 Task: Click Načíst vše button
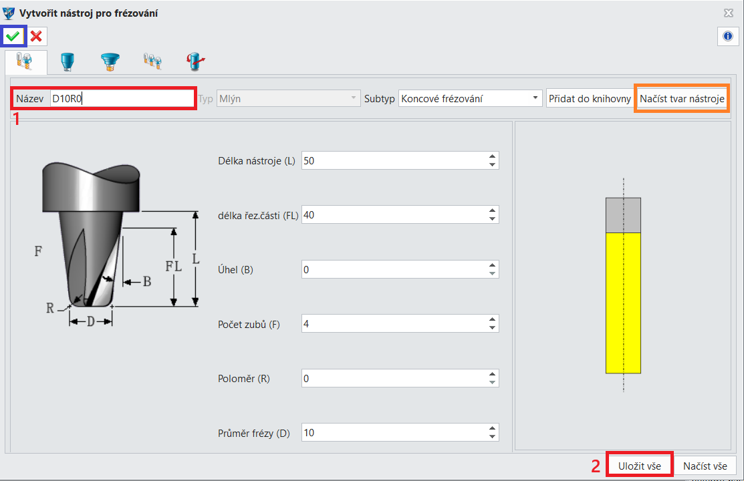705,466
